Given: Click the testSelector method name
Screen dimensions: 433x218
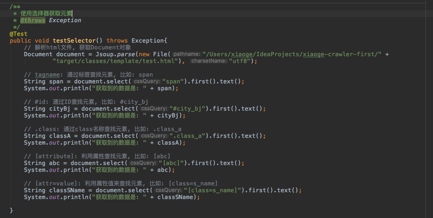Looking at the screenshot, I should coord(74,40).
